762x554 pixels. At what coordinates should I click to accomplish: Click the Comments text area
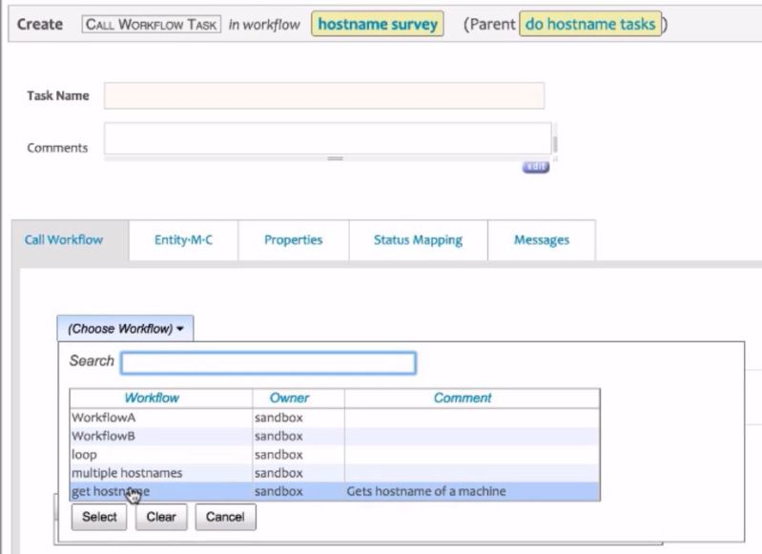327,139
